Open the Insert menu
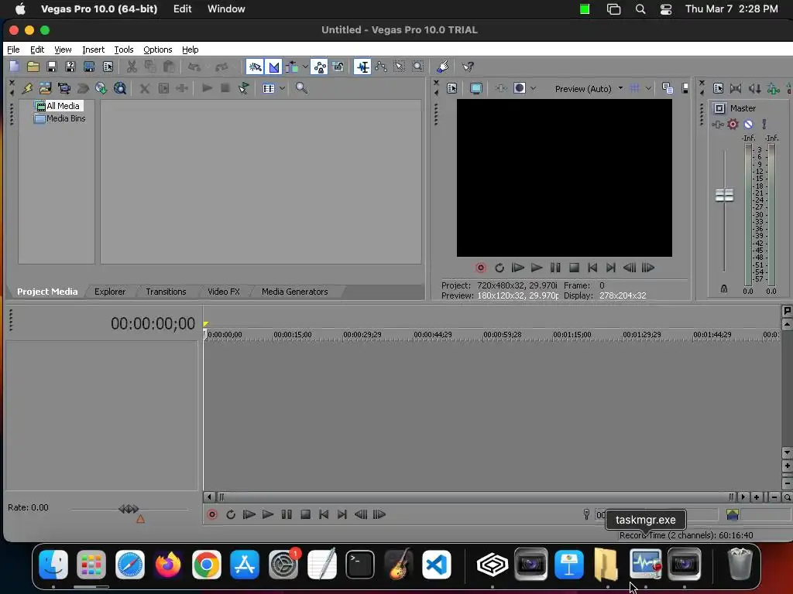793x594 pixels. (93, 49)
